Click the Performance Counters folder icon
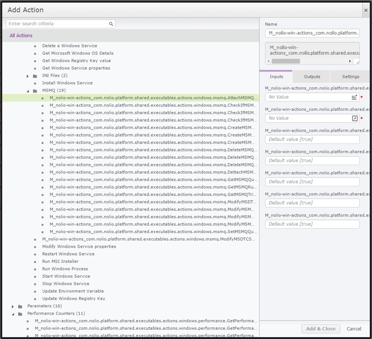This screenshot has height=339, width=372. click(20, 314)
